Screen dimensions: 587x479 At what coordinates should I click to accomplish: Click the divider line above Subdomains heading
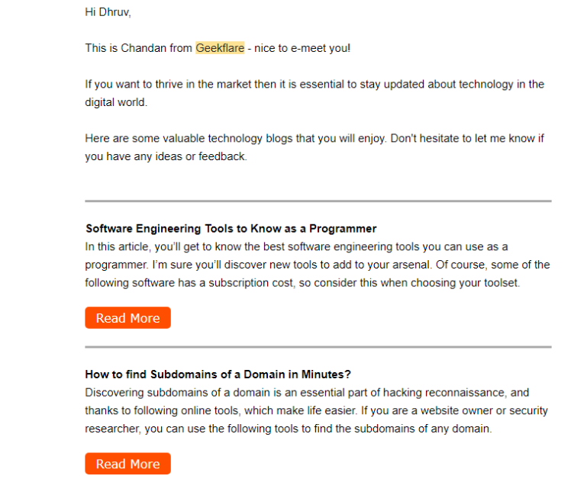coord(318,347)
